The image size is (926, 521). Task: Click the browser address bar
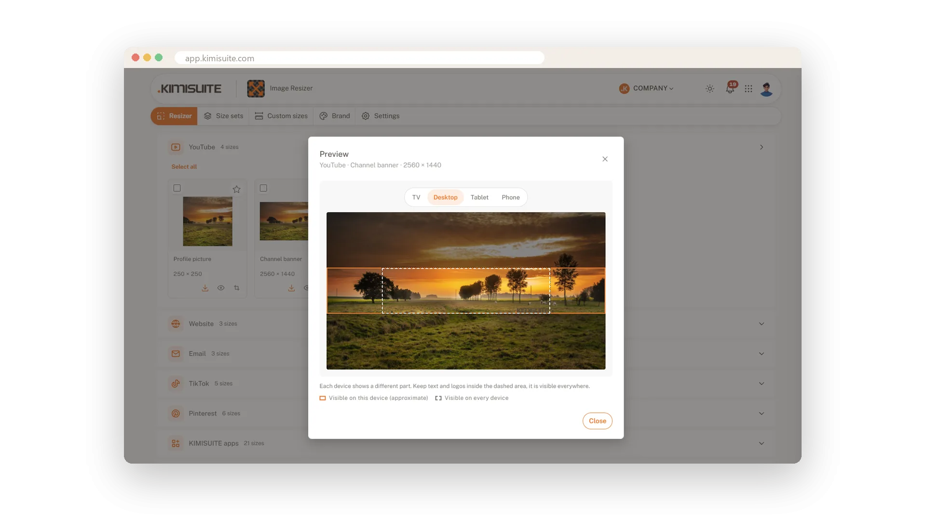click(359, 58)
